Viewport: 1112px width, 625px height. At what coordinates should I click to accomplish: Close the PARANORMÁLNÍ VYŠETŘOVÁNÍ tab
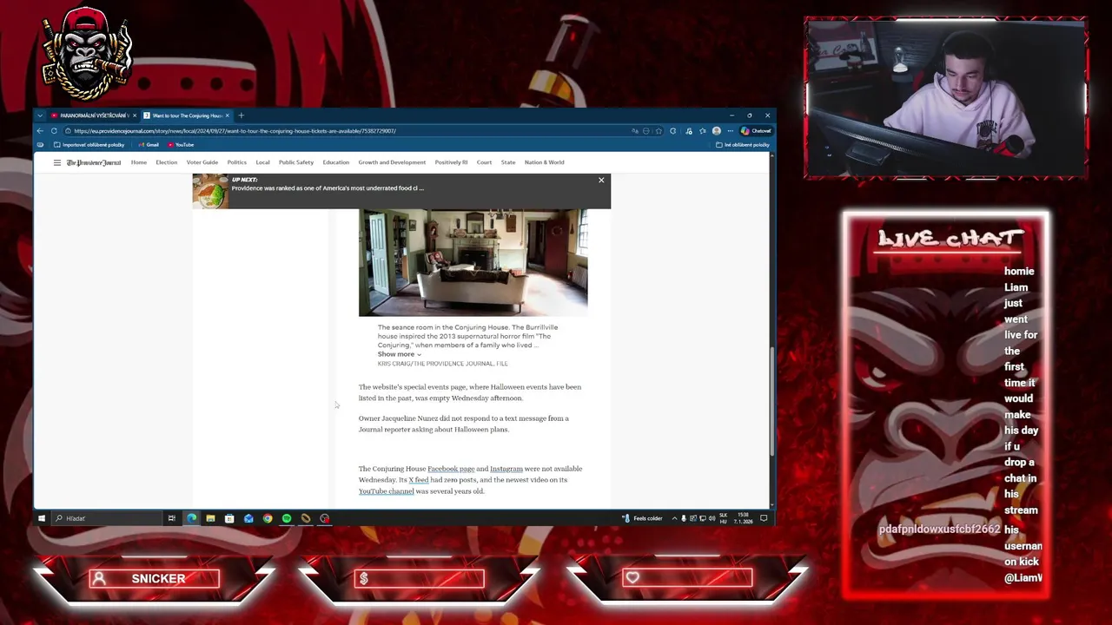coord(135,115)
